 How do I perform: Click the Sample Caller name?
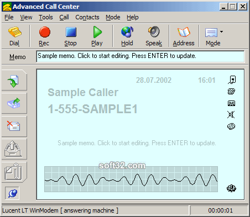pos(83,92)
